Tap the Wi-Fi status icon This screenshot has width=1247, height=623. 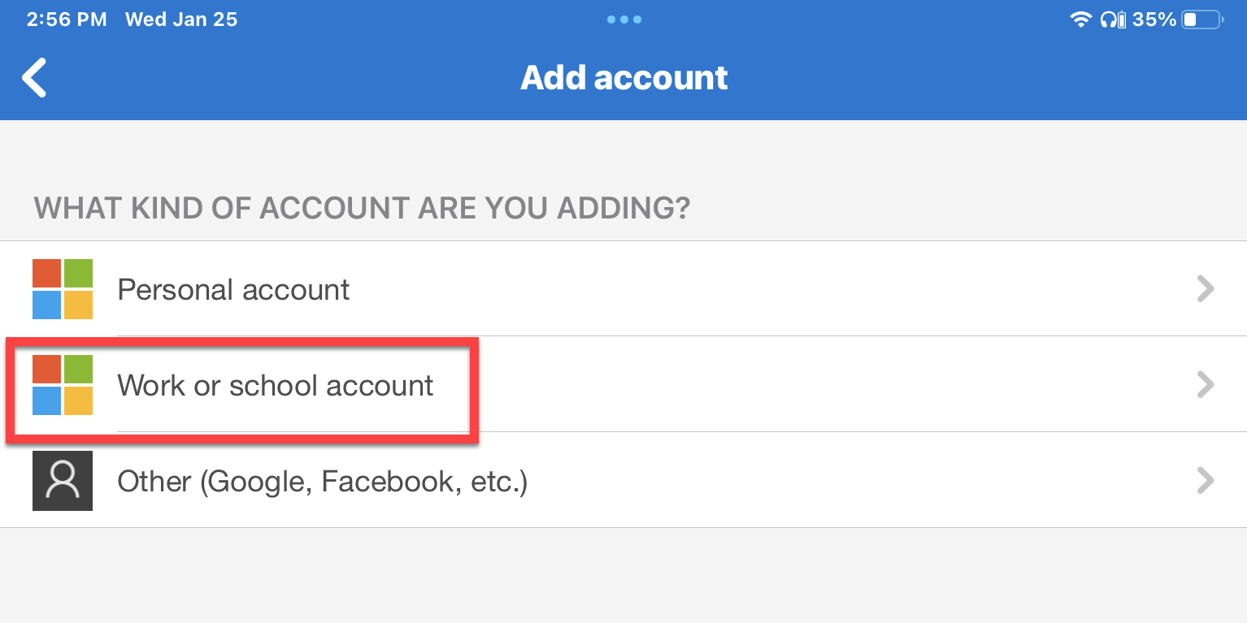click(x=1080, y=19)
